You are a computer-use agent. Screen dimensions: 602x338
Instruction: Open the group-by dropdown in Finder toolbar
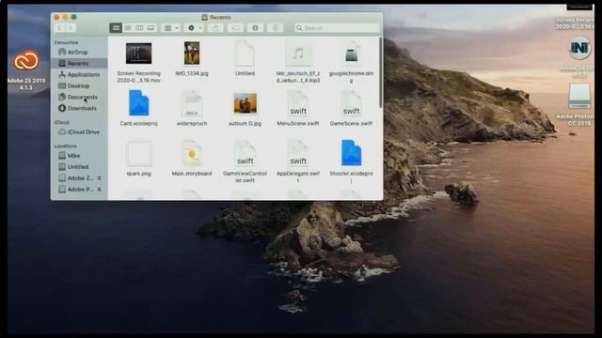pyautogui.click(x=171, y=28)
